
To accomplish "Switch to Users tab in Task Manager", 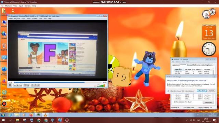I will coord(211,65).
